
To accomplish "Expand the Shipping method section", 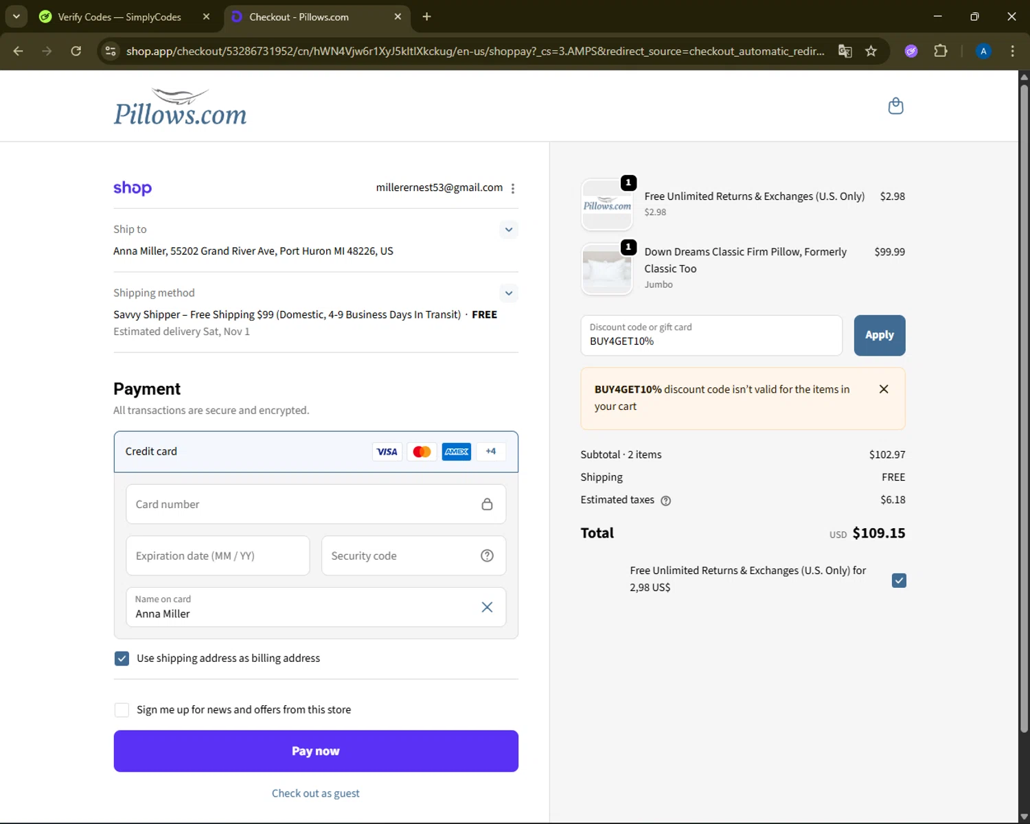I will (509, 293).
